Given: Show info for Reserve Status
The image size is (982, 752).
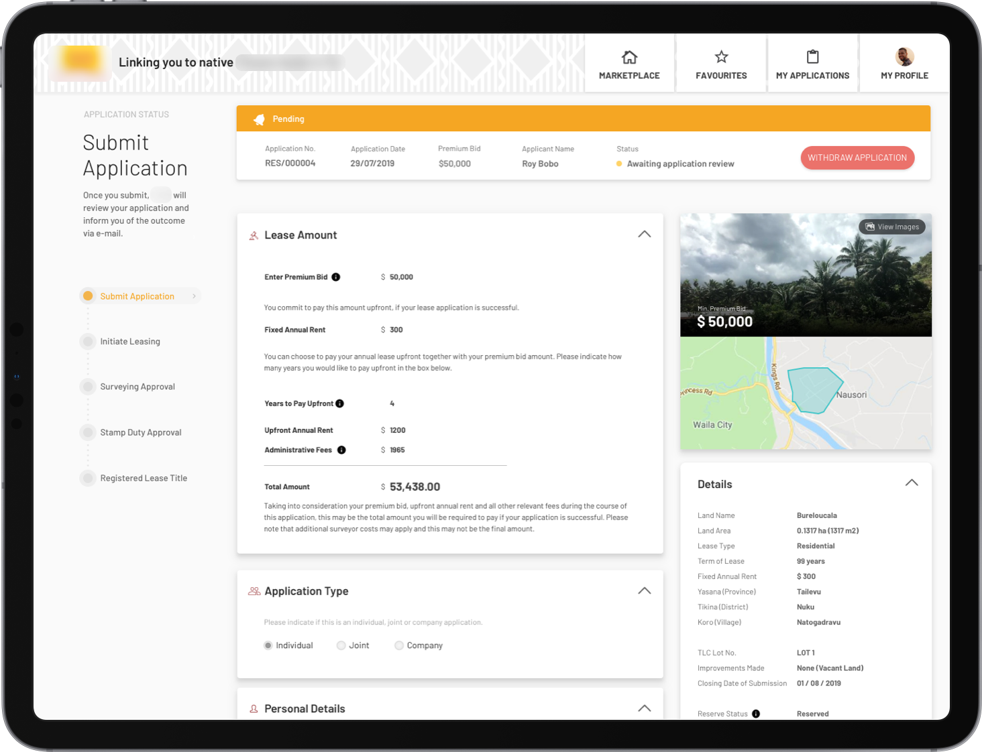Looking at the screenshot, I should click(756, 714).
